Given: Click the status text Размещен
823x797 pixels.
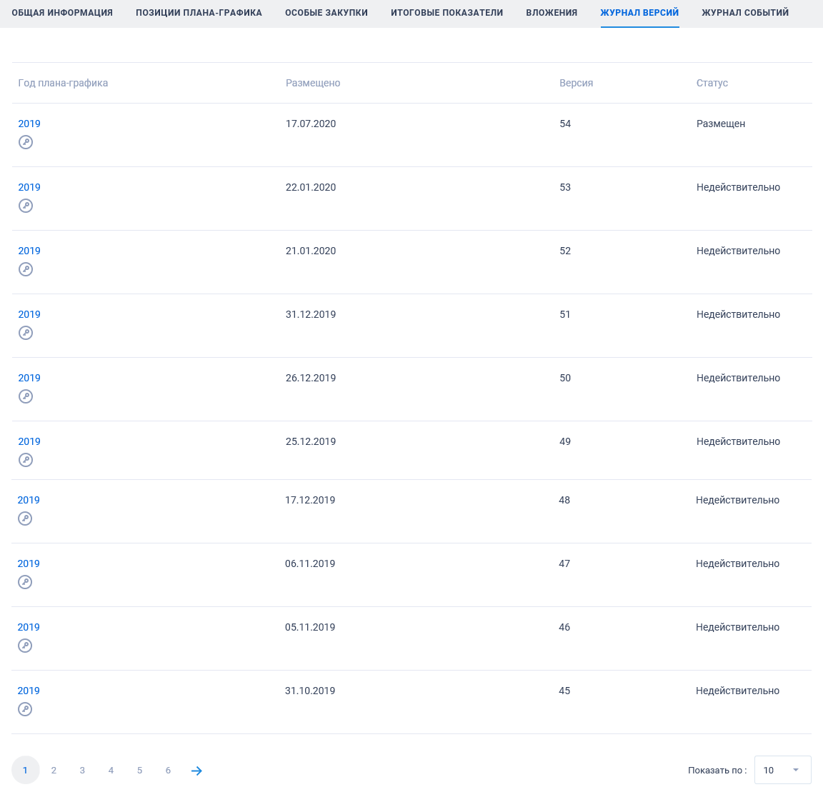Looking at the screenshot, I should tap(721, 124).
